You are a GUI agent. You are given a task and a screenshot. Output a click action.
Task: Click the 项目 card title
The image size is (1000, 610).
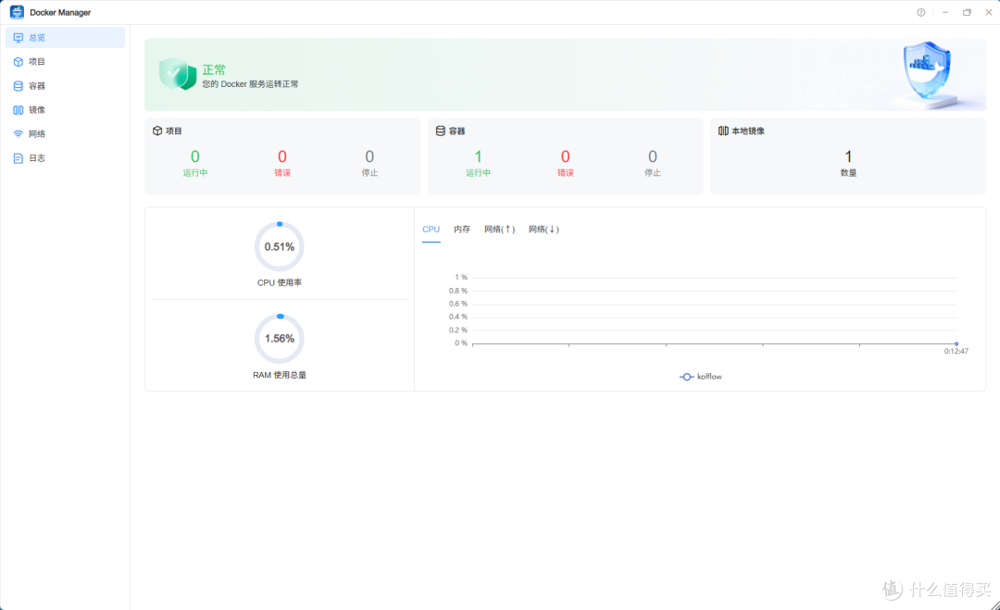coord(173,131)
